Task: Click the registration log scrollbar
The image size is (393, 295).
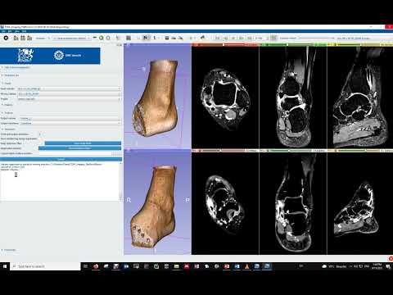Action: tap(120, 181)
